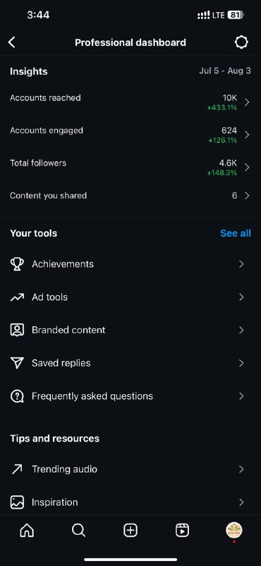The width and height of the screenshot is (261, 566).
Task: Go to Home feed via house icon
Action: point(27,530)
